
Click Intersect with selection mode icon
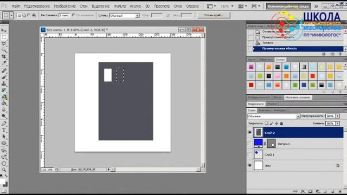(34, 15)
